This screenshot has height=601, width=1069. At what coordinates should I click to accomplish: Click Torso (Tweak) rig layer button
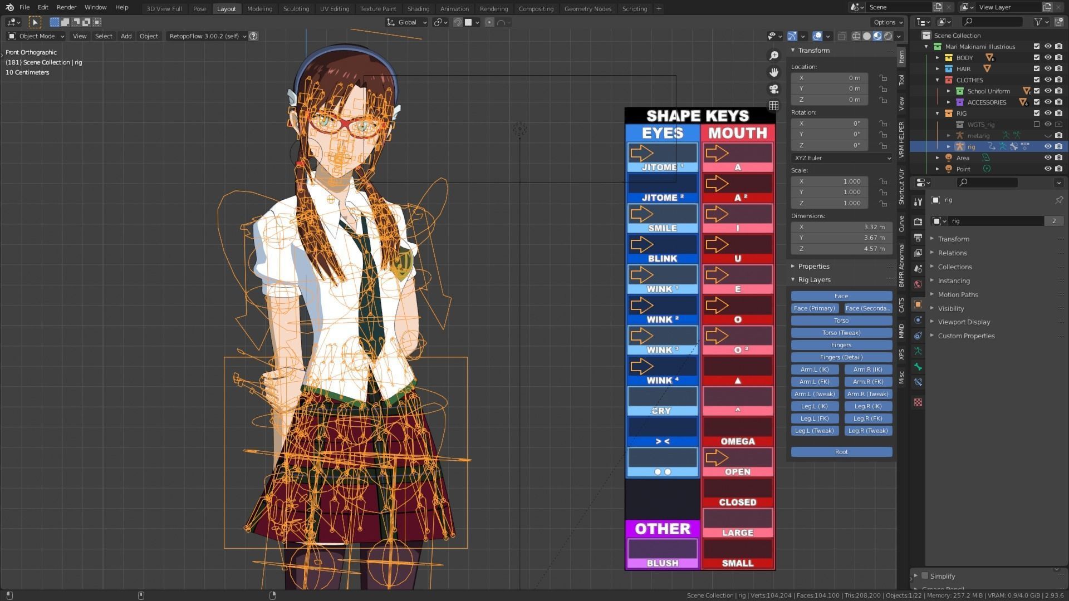pyautogui.click(x=841, y=333)
